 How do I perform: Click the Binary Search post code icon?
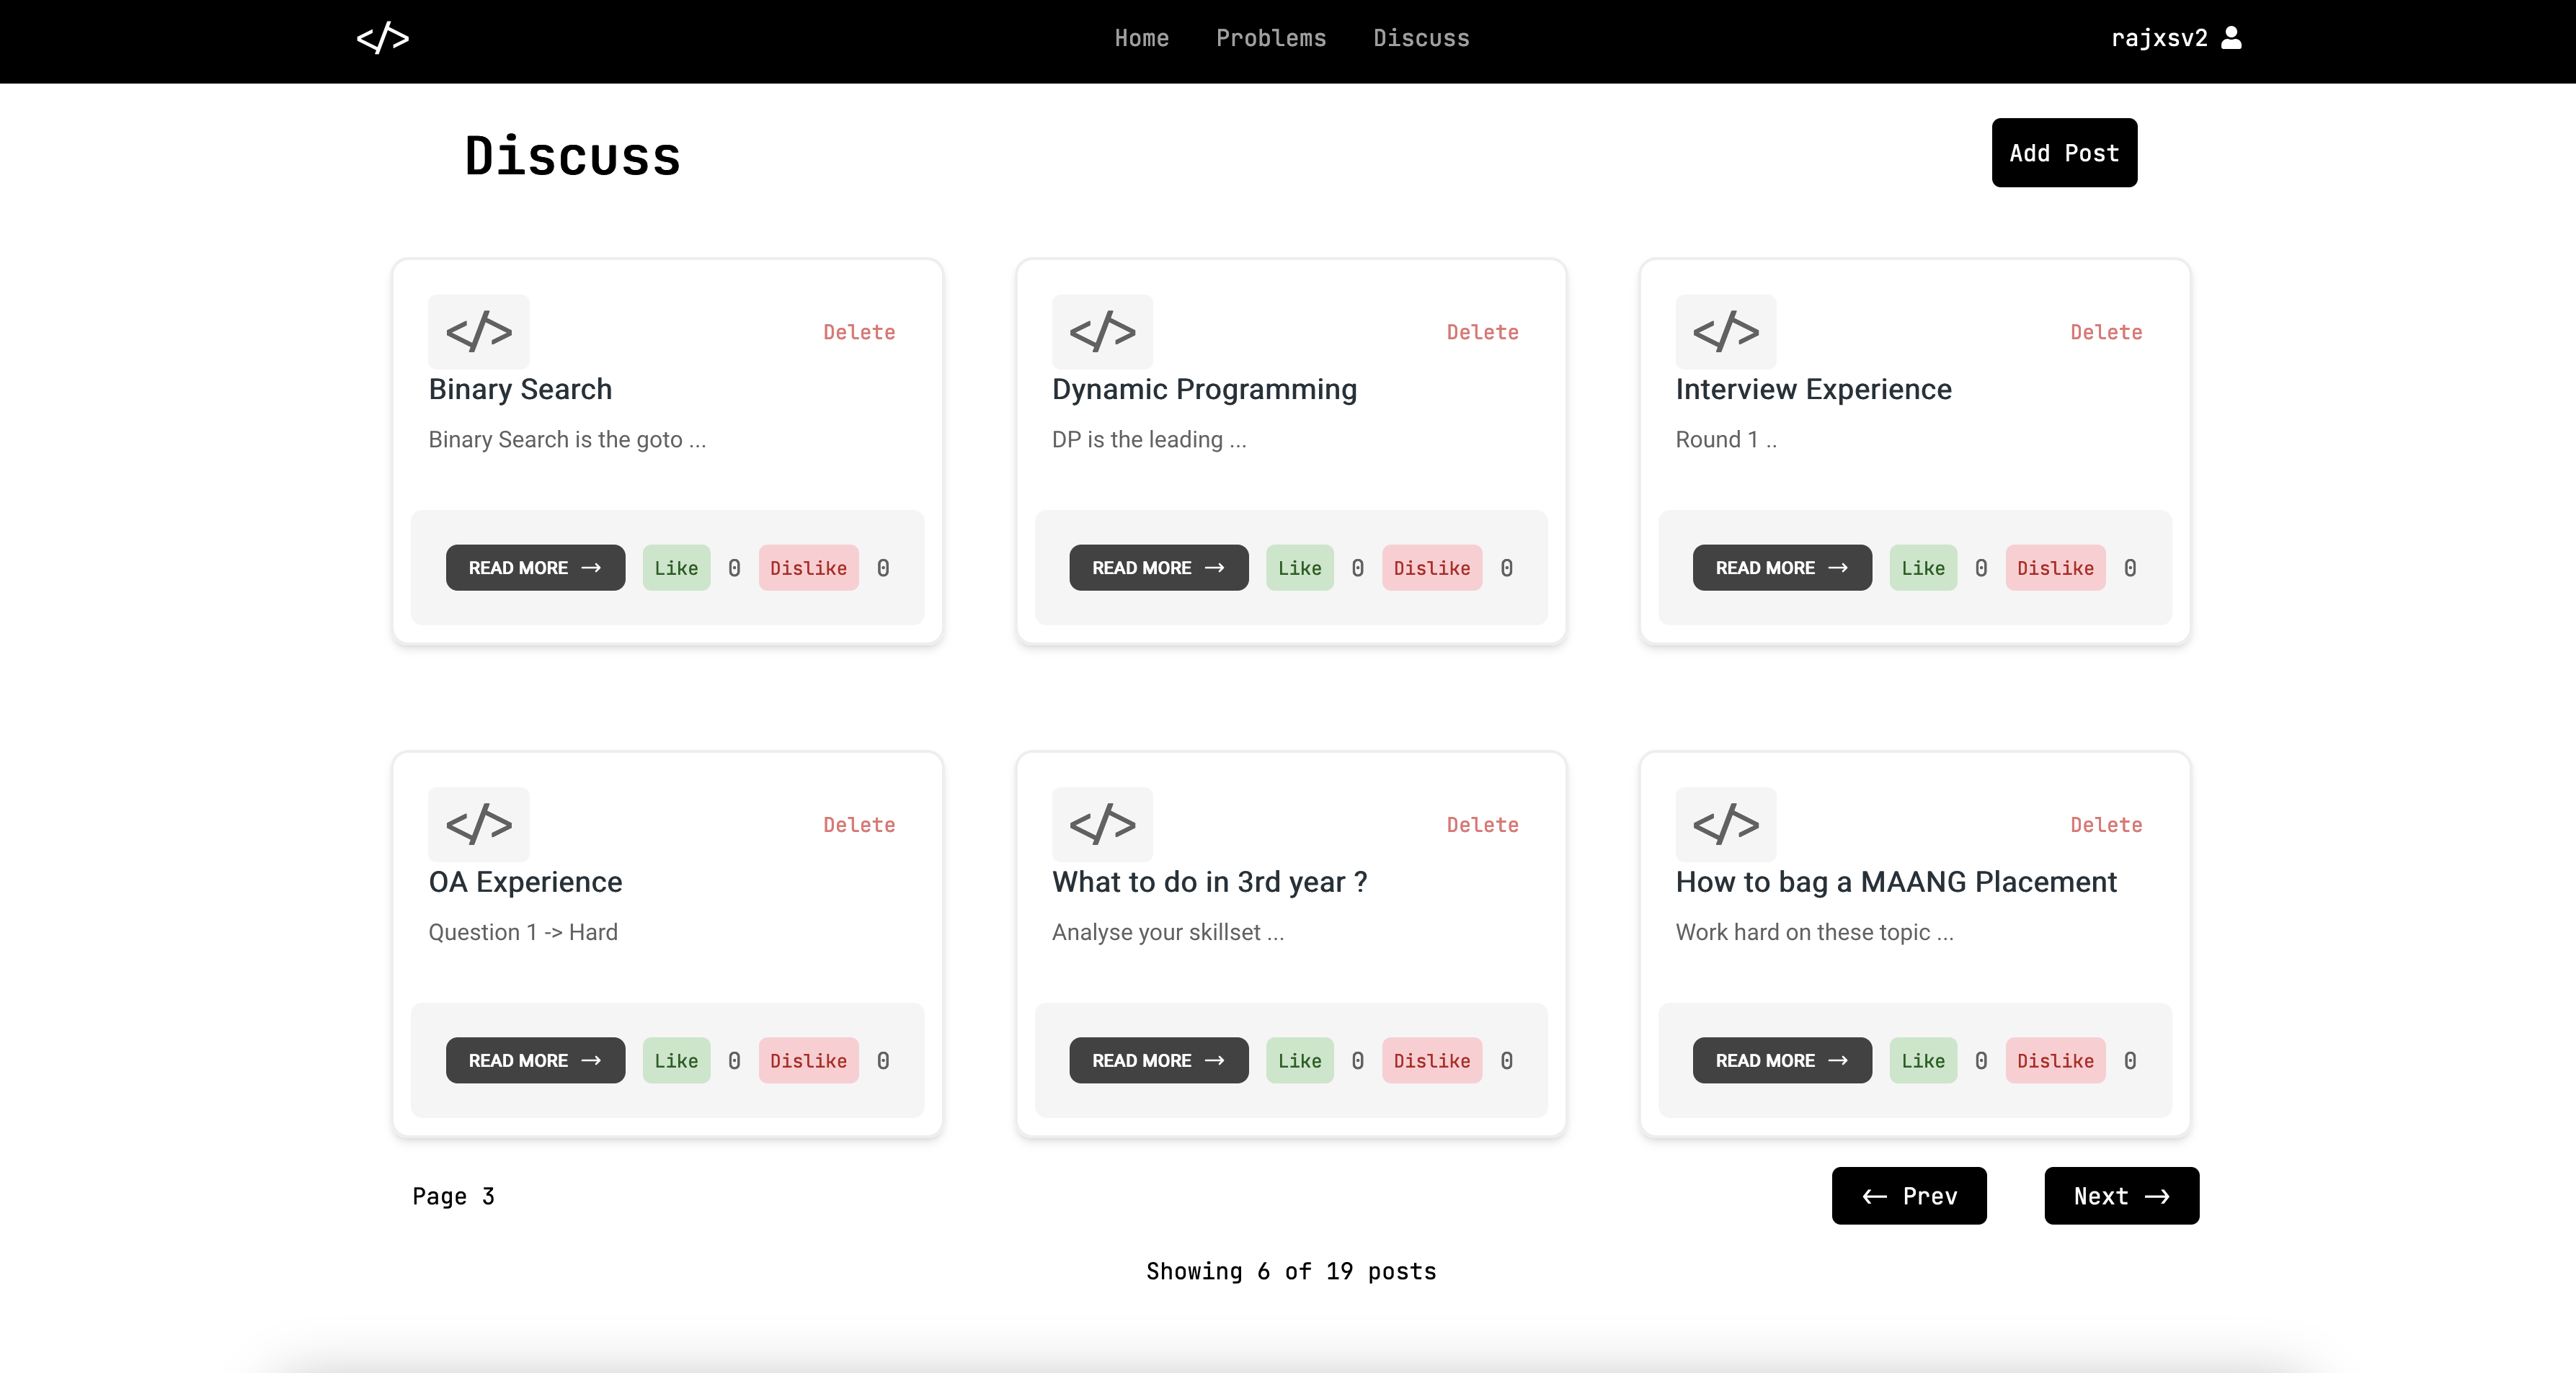tap(478, 332)
